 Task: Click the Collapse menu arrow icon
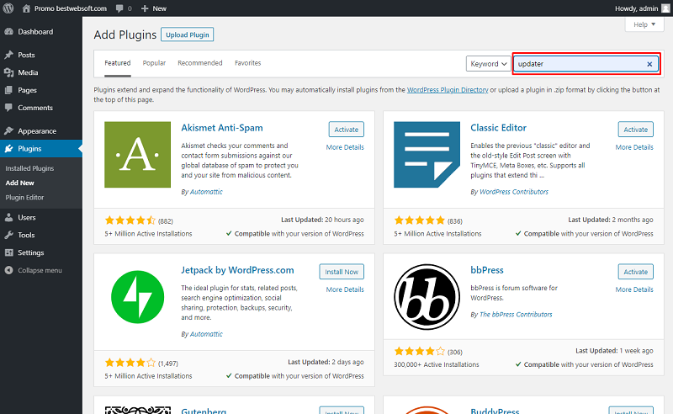click(8, 270)
